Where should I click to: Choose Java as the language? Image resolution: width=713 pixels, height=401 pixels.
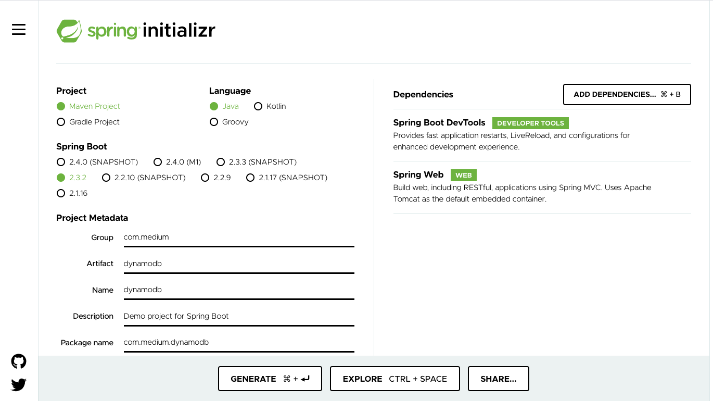(x=224, y=106)
